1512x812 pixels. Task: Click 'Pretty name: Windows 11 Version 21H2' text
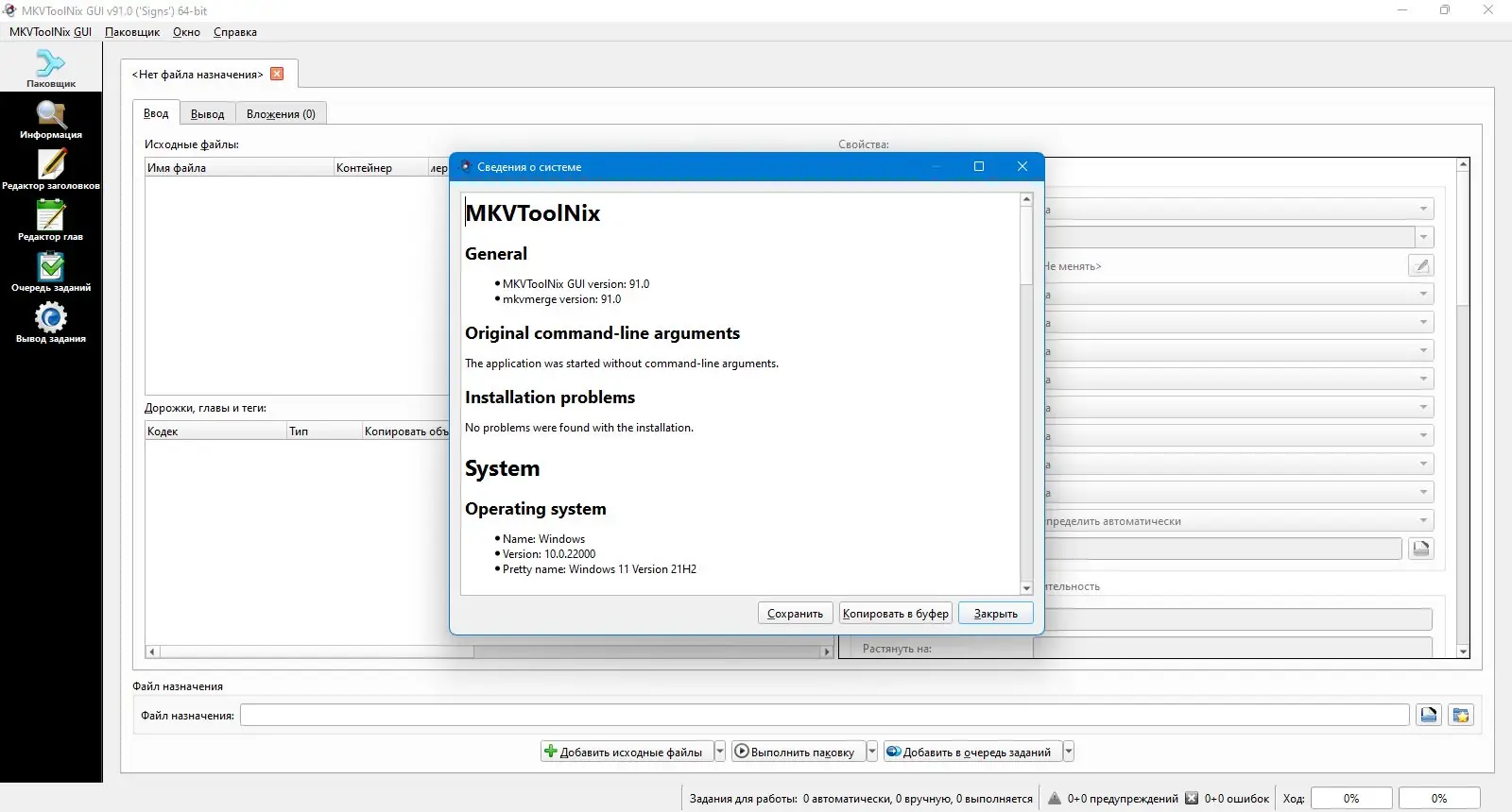599,569
